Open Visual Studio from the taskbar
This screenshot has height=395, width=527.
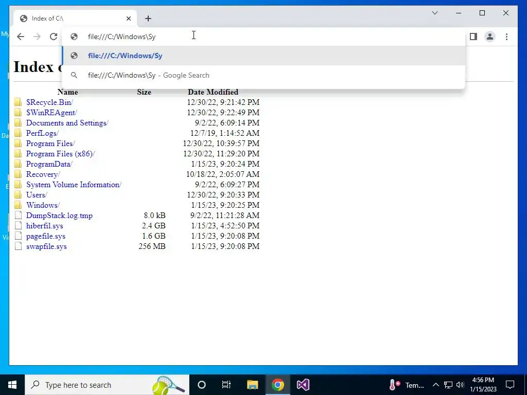coord(303,385)
